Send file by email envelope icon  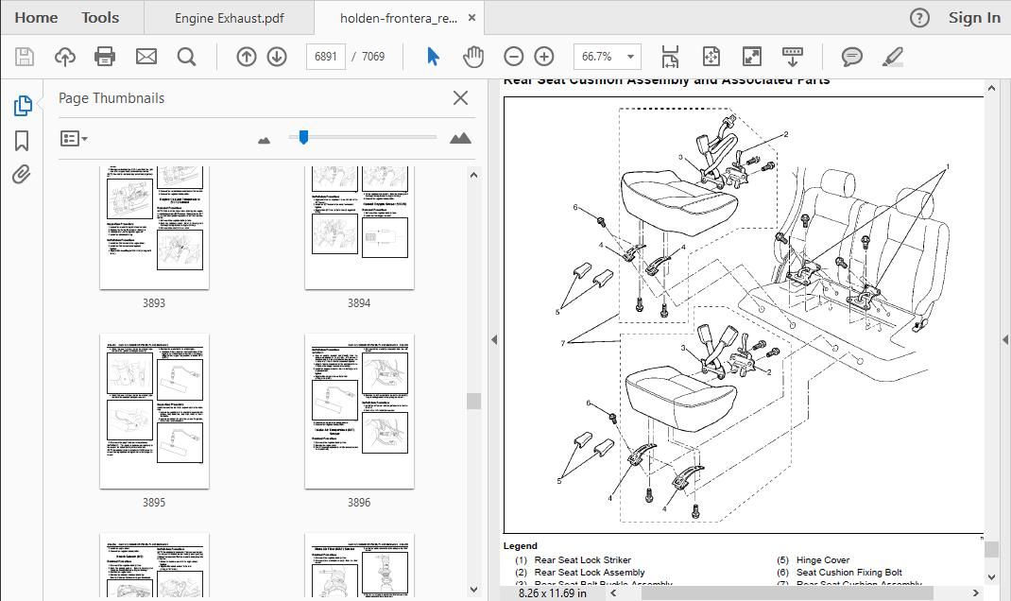coord(146,57)
